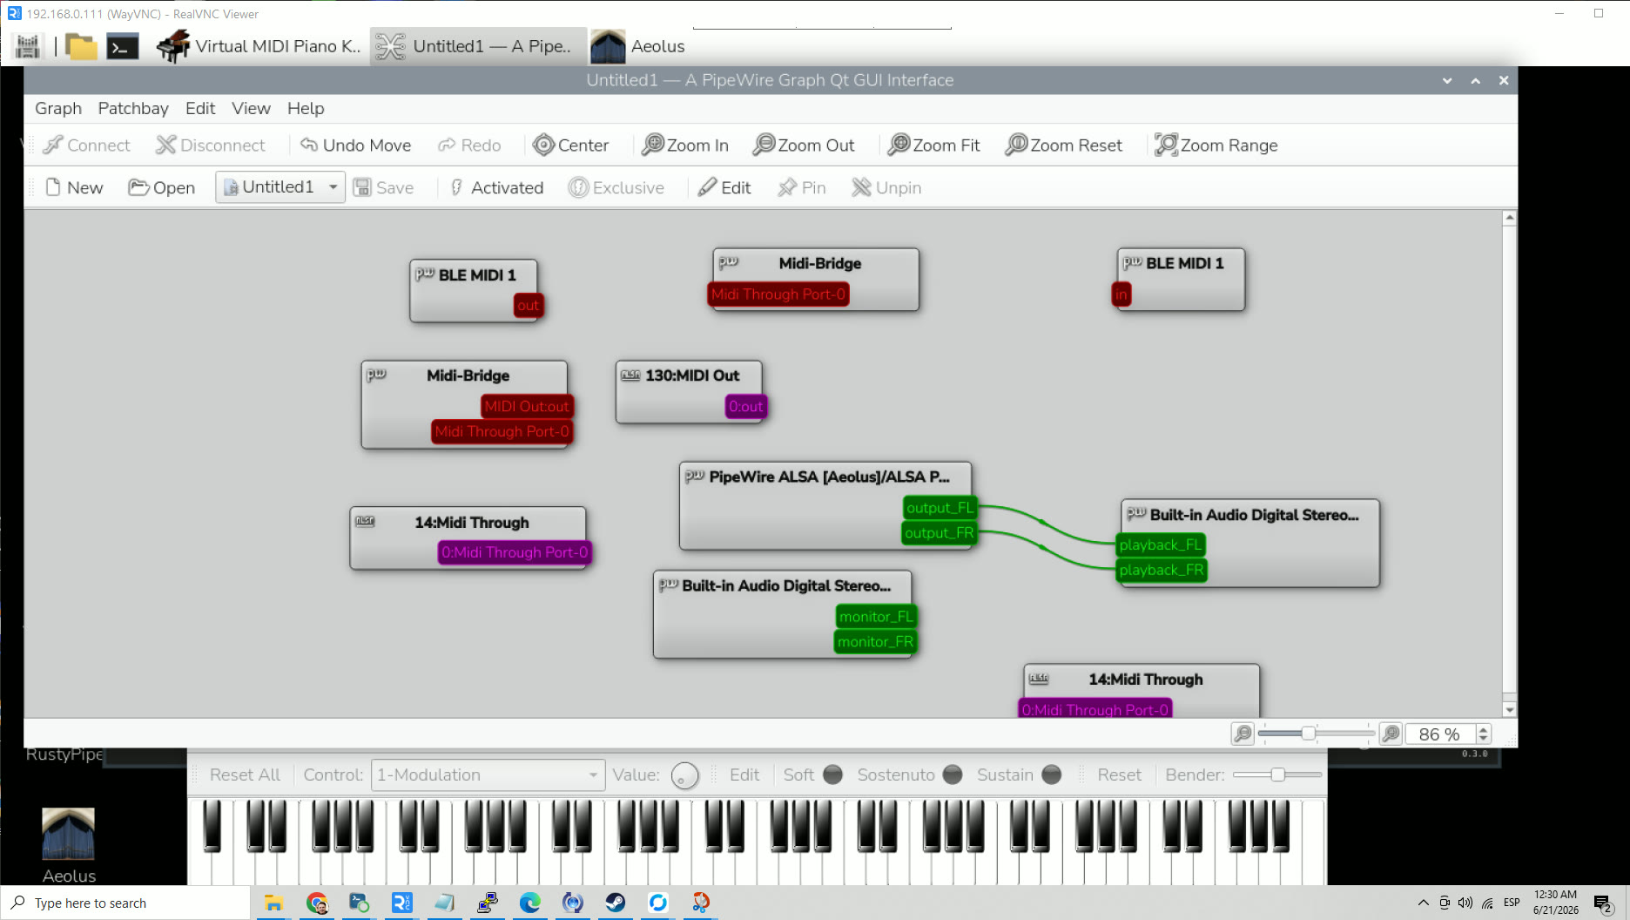Click Zoom Out on the toolbar
This screenshot has width=1630, height=920.
[x=803, y=145]
